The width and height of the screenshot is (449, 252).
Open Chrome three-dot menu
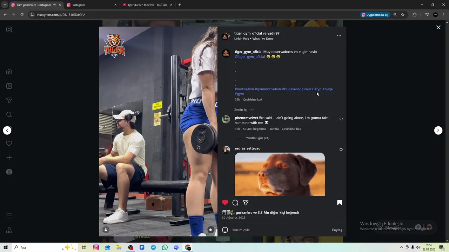click(443, 15)
